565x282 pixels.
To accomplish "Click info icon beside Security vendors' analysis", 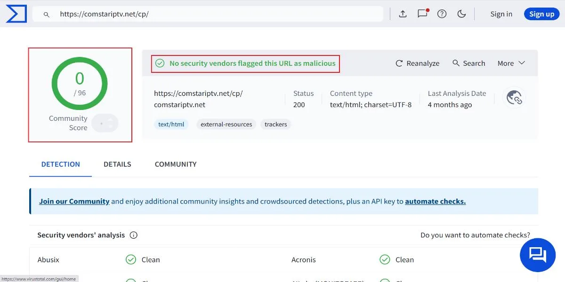I will 134,235.
